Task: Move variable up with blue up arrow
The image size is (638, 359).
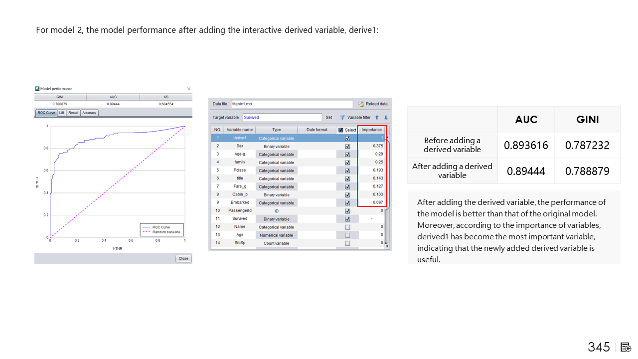Action: (377, 118)
